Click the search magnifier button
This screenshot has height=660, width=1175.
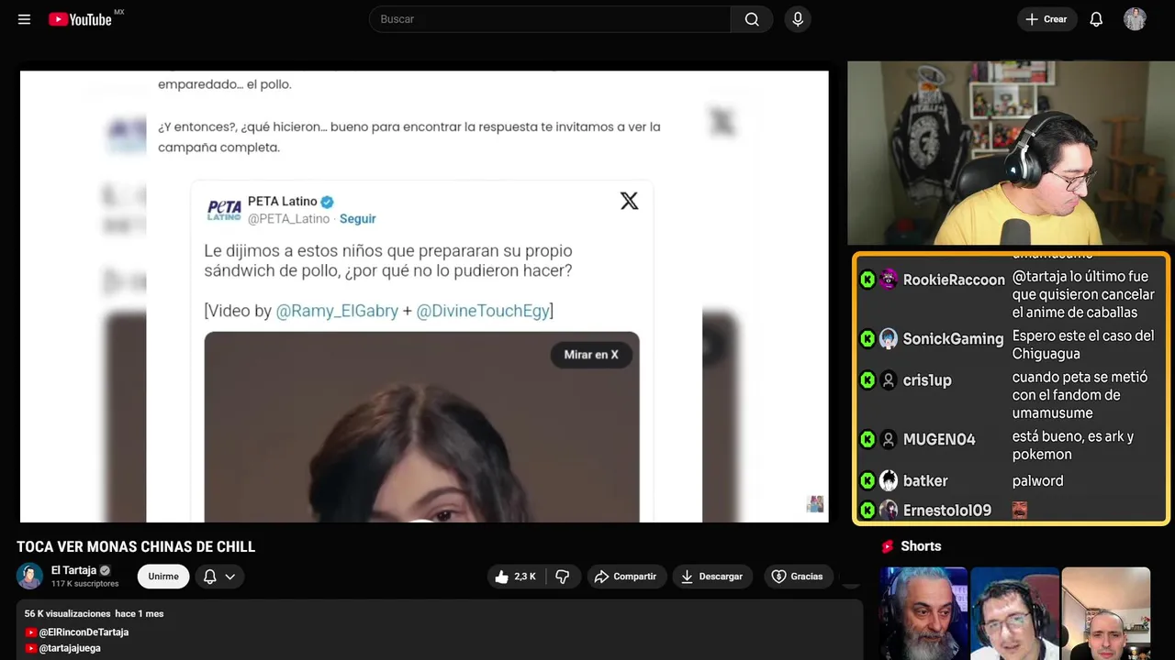(752, 19)
